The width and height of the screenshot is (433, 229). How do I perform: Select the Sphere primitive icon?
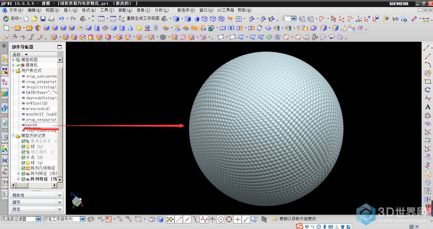139,28
